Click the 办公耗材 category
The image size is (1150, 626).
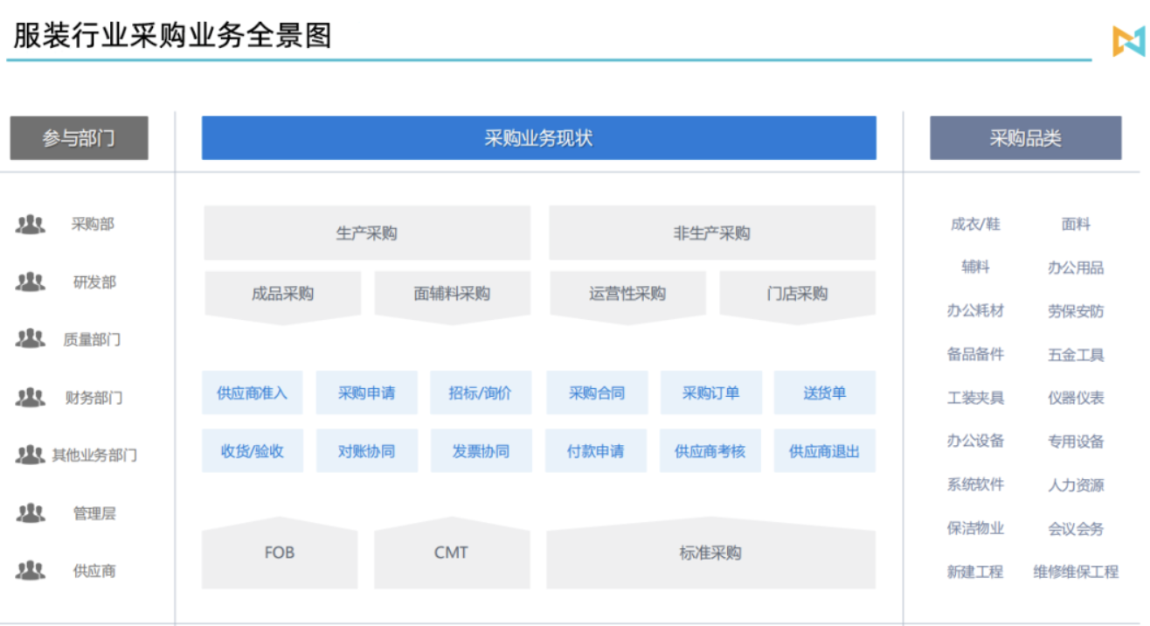[975, 310]
